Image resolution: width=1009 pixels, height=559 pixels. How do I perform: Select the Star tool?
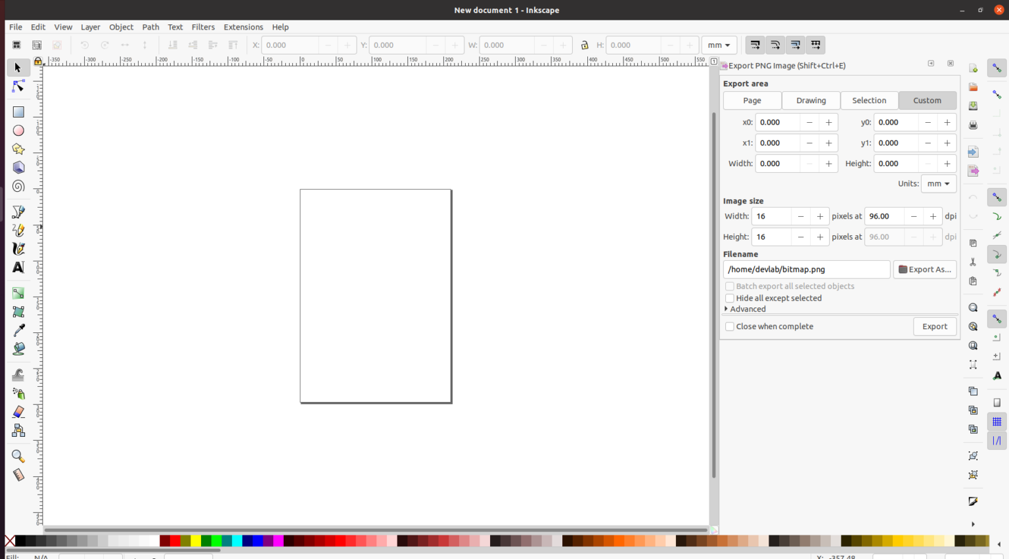pos(18,148)
